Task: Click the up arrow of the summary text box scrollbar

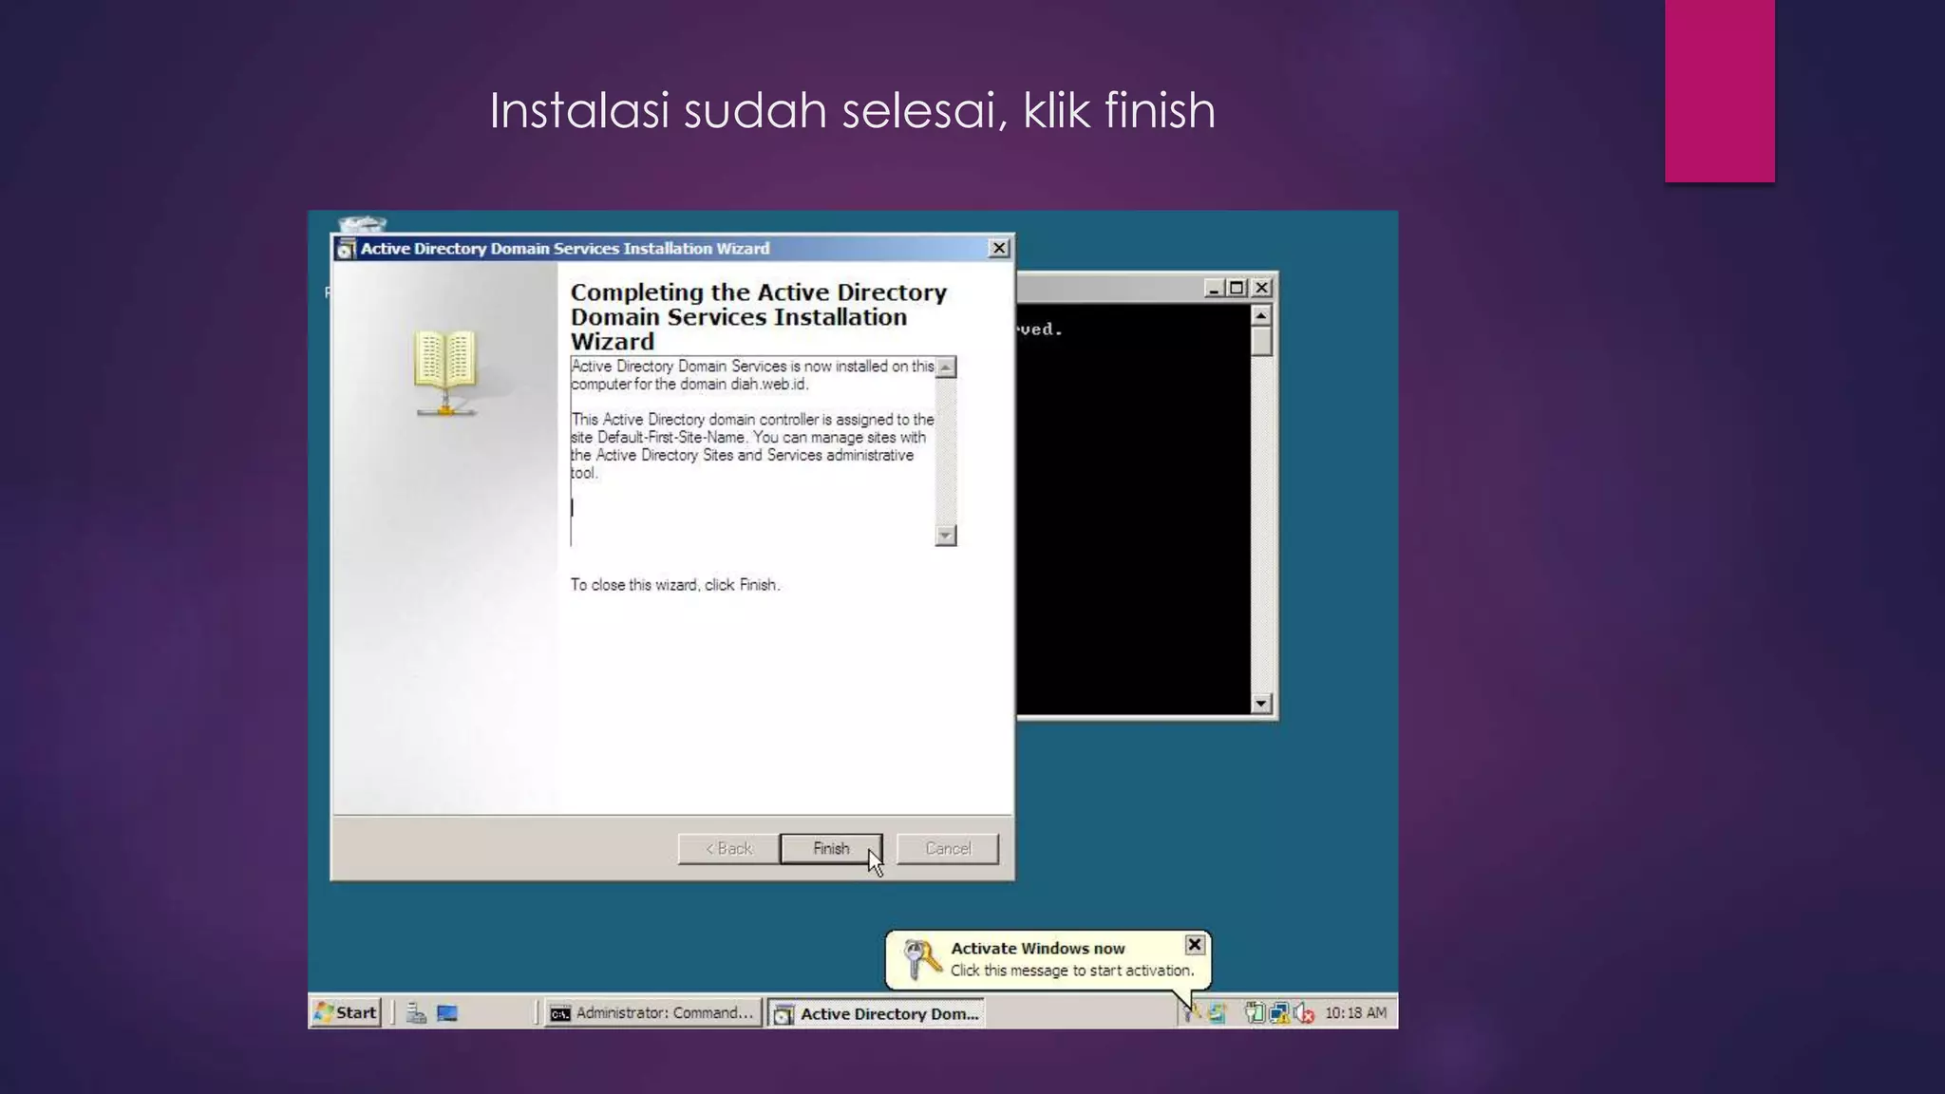Action: (945, 368)
